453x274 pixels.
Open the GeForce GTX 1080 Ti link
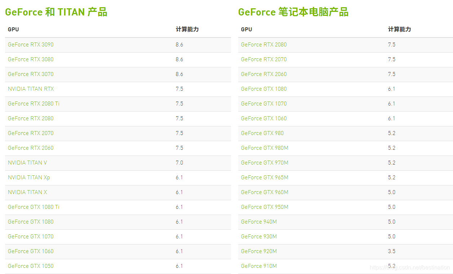point(34,207)
